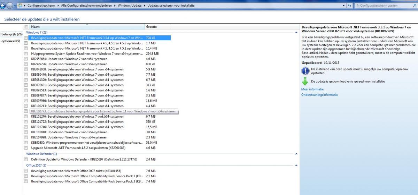Screen dimensions: 418x195
Task: Toggle the select-all checkbox beside Naam
Action: [x=26, y=27]
